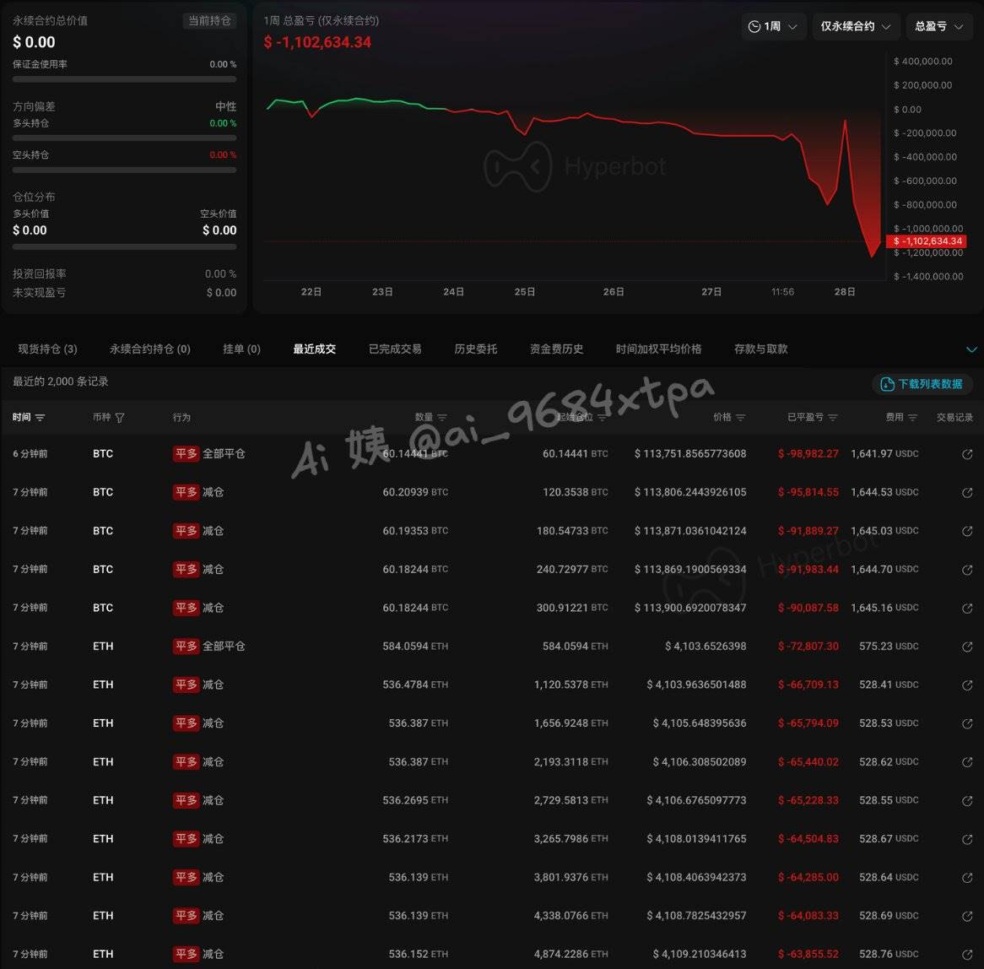Click 下载列表数据 button
Screen dimensions: 984x969
(x=922, y=384)
